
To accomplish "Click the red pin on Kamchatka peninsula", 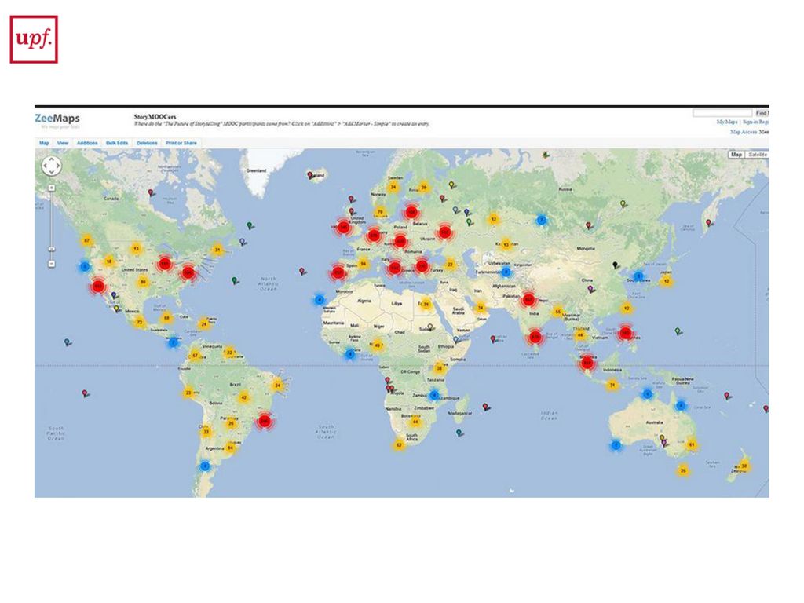I will (x=709, y=223).
